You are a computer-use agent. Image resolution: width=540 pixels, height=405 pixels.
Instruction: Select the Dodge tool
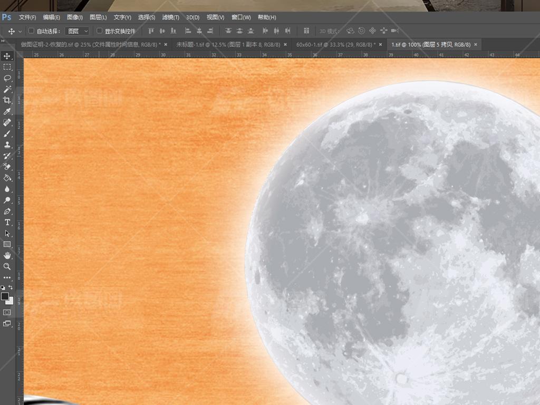tap(7, 200)
